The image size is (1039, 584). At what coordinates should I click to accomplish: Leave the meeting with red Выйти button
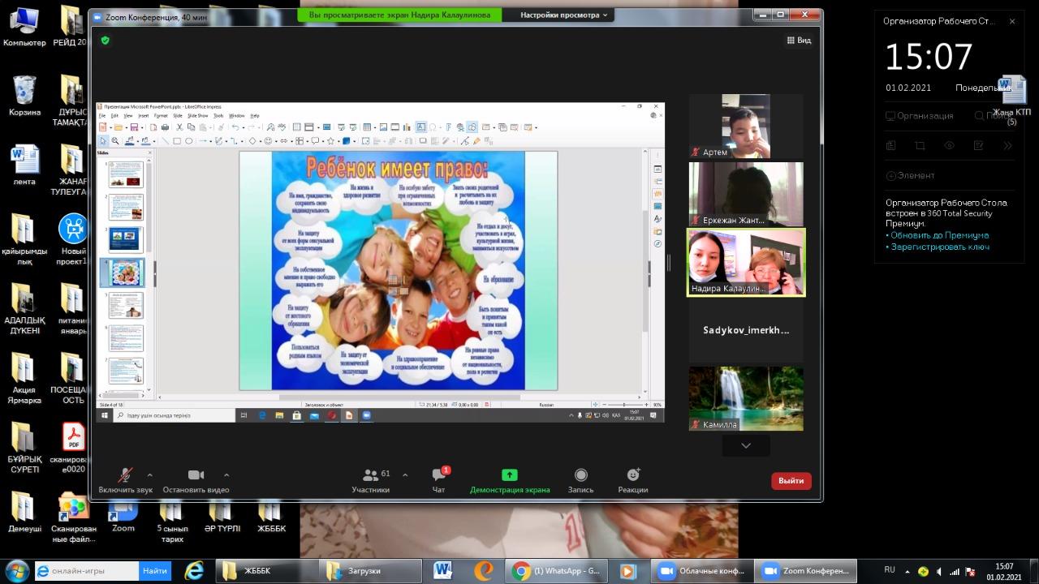click(x=791, y=481)
